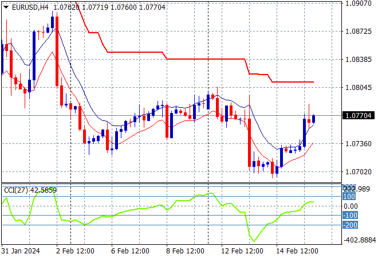The width and height of the screenshot is (378, 258).
Task: Click the CCI -100 level label
Action: (350, 215)
